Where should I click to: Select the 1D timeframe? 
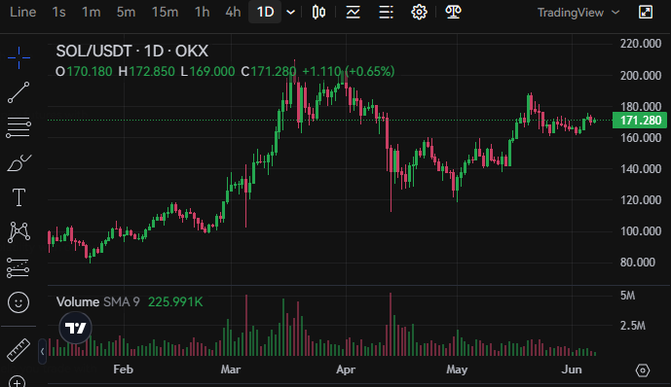pos(265,12)
